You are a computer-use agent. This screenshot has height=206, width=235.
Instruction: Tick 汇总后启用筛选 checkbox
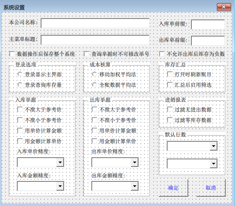pos(170,85)
